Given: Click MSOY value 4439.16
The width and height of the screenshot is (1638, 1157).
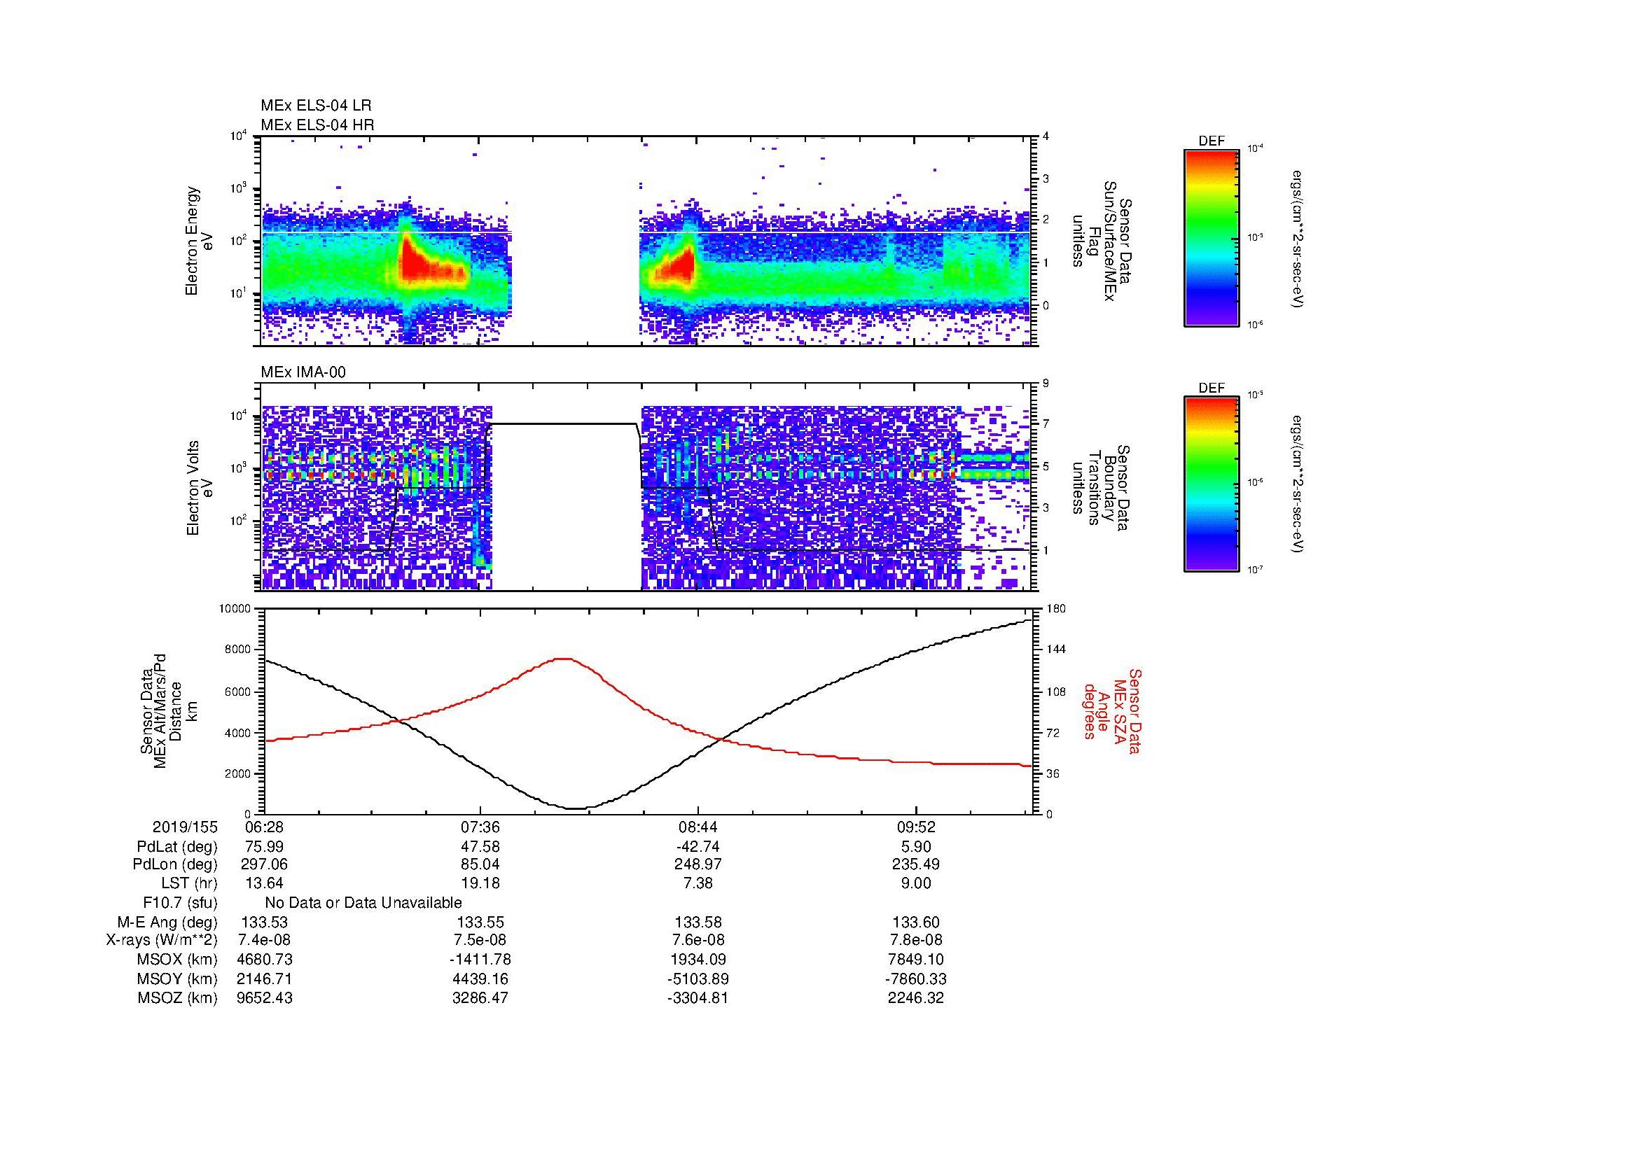Looking at the screenshot, I should (481, 979).
